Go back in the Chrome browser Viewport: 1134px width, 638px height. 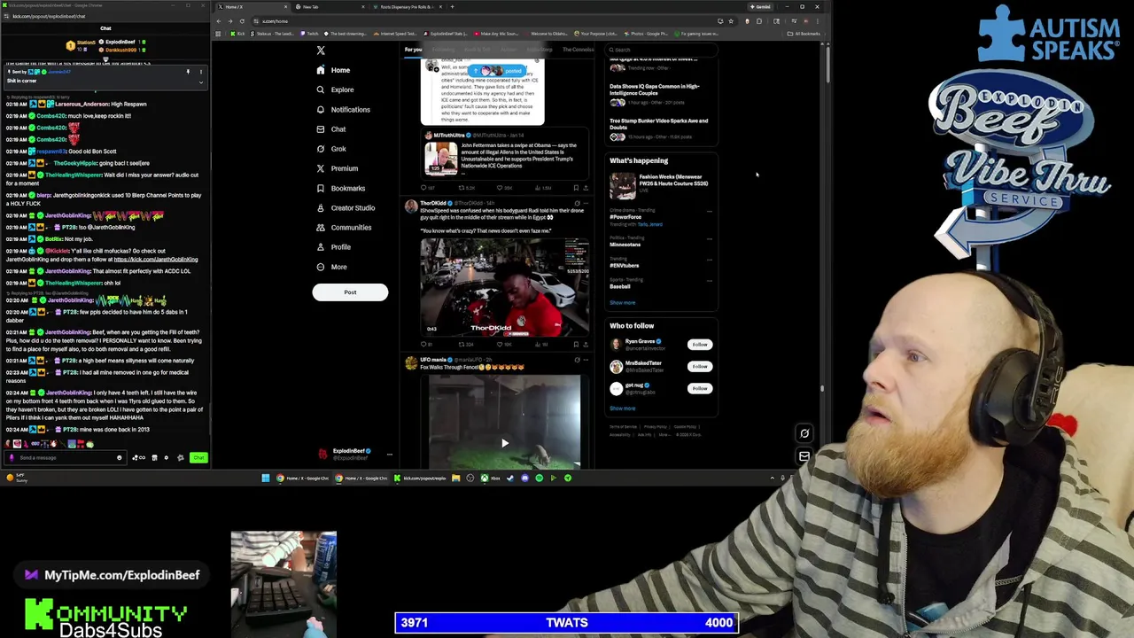pyautogui.click(x=219, y=20)
